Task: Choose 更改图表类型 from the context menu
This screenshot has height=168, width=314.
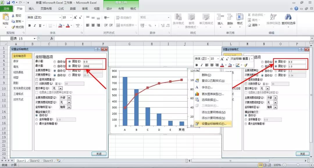Action: [x=213, y=94]
